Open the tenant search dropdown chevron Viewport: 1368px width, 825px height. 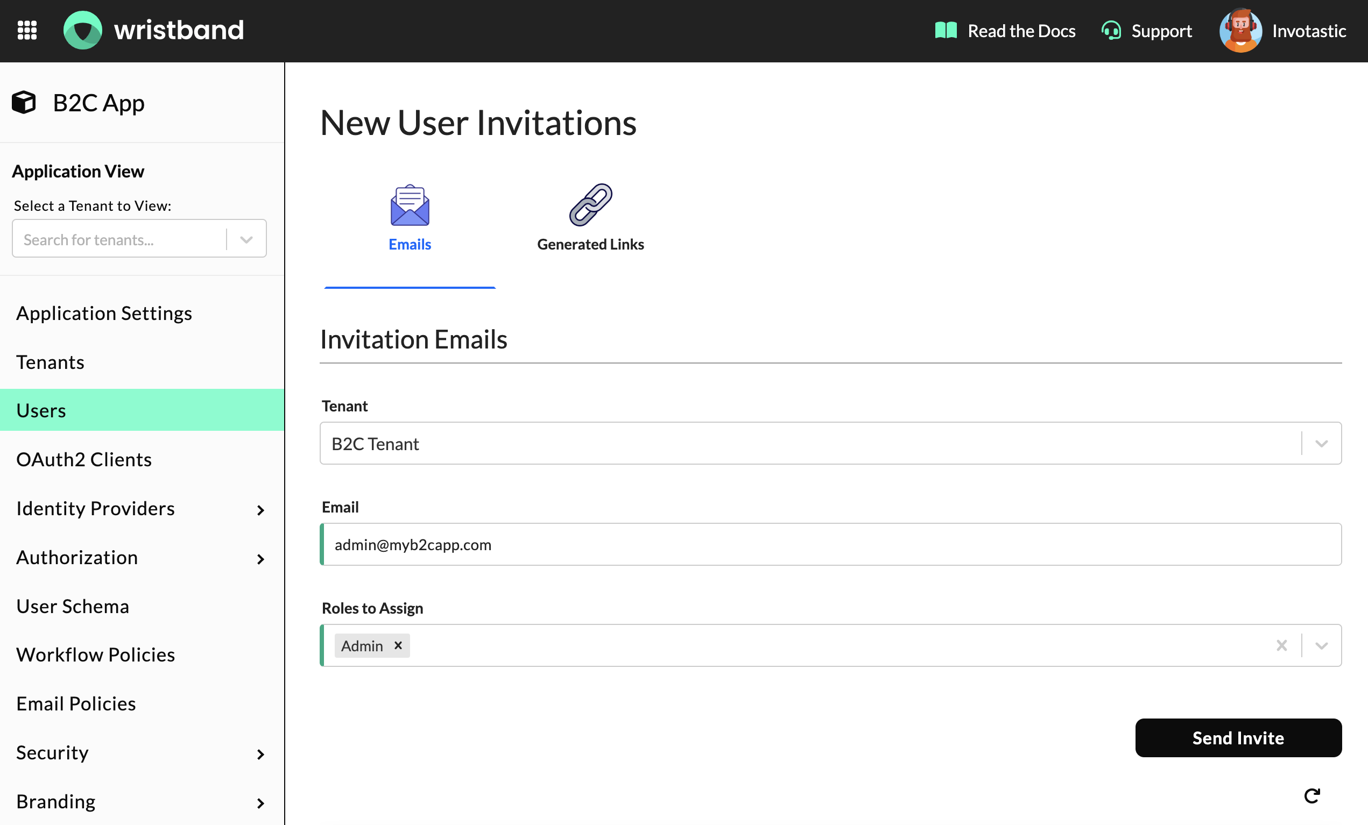pyautogui.click(x=246, y=239)
